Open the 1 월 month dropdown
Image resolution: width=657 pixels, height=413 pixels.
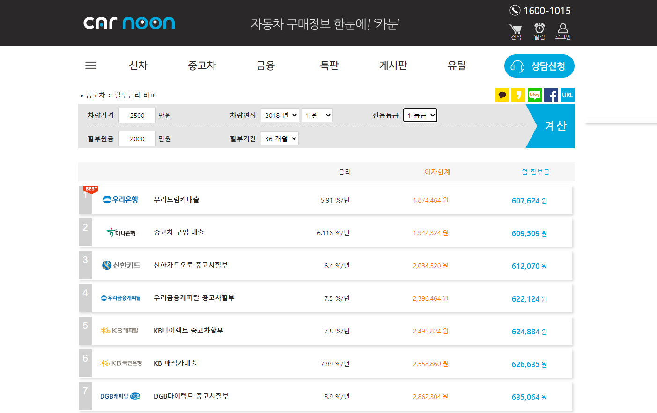pyautogui.click(x=317, y=115)
